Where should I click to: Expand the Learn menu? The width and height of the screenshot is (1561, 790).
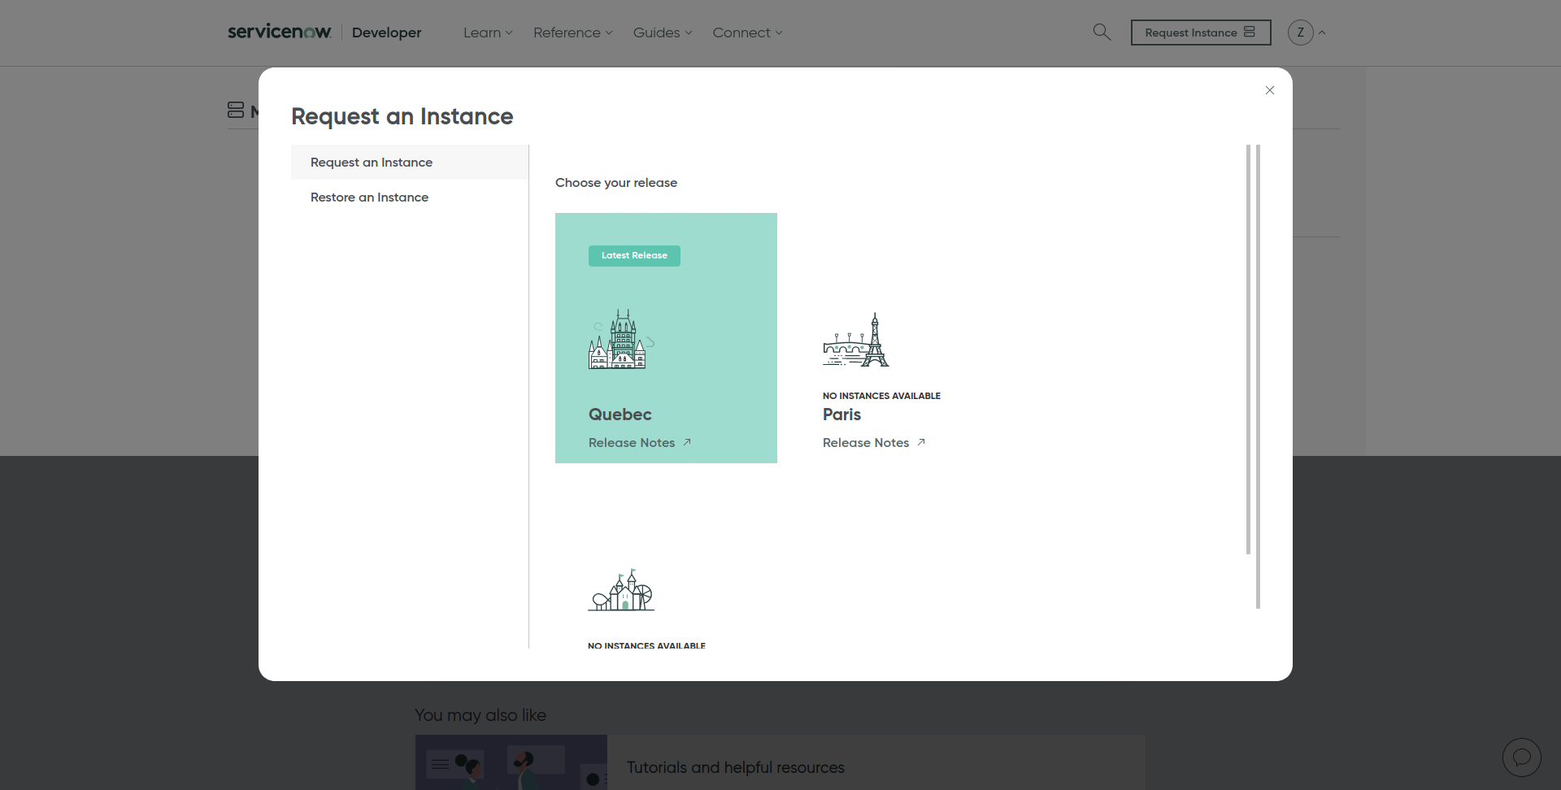[x=488, y=33]
